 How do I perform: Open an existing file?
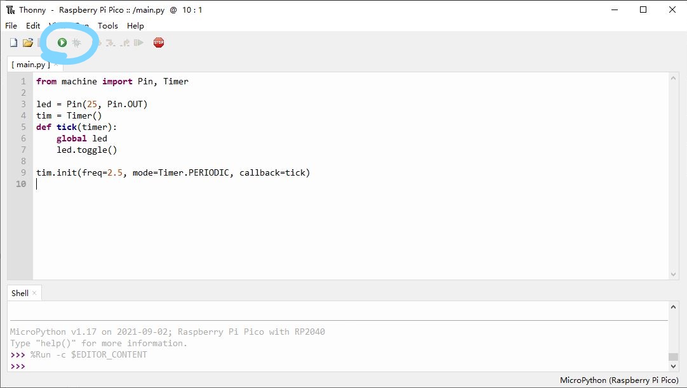pos(28,42)
